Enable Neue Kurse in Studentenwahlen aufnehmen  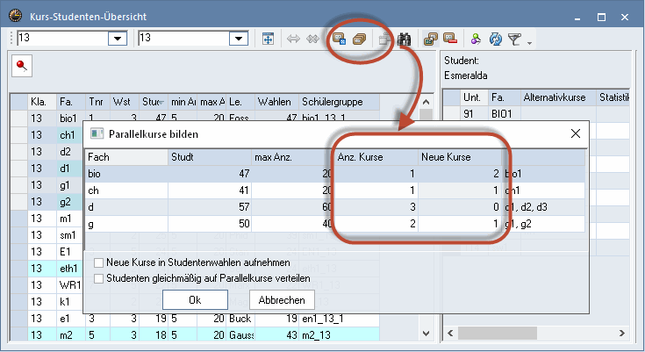(x=98, y=262)
